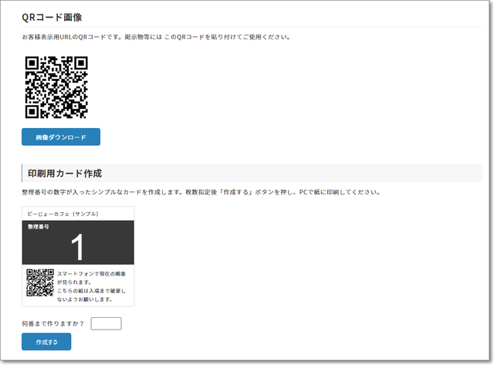
Task: Click the bottom-left finder square of large QR code
Action: point(33,110)
